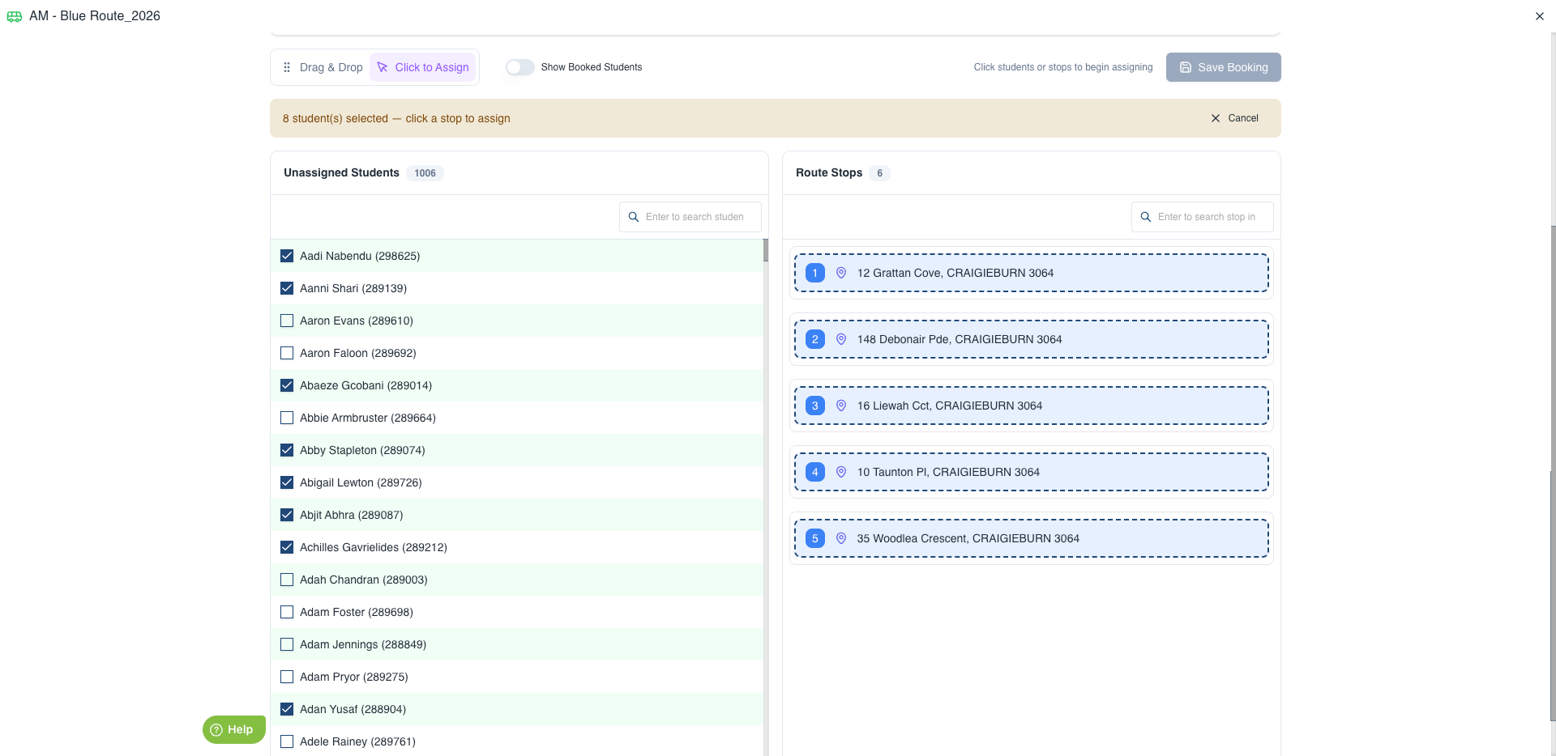
Task: Click the pin icon for 148 Debonair Pde
Action: [x=841, y=339]
